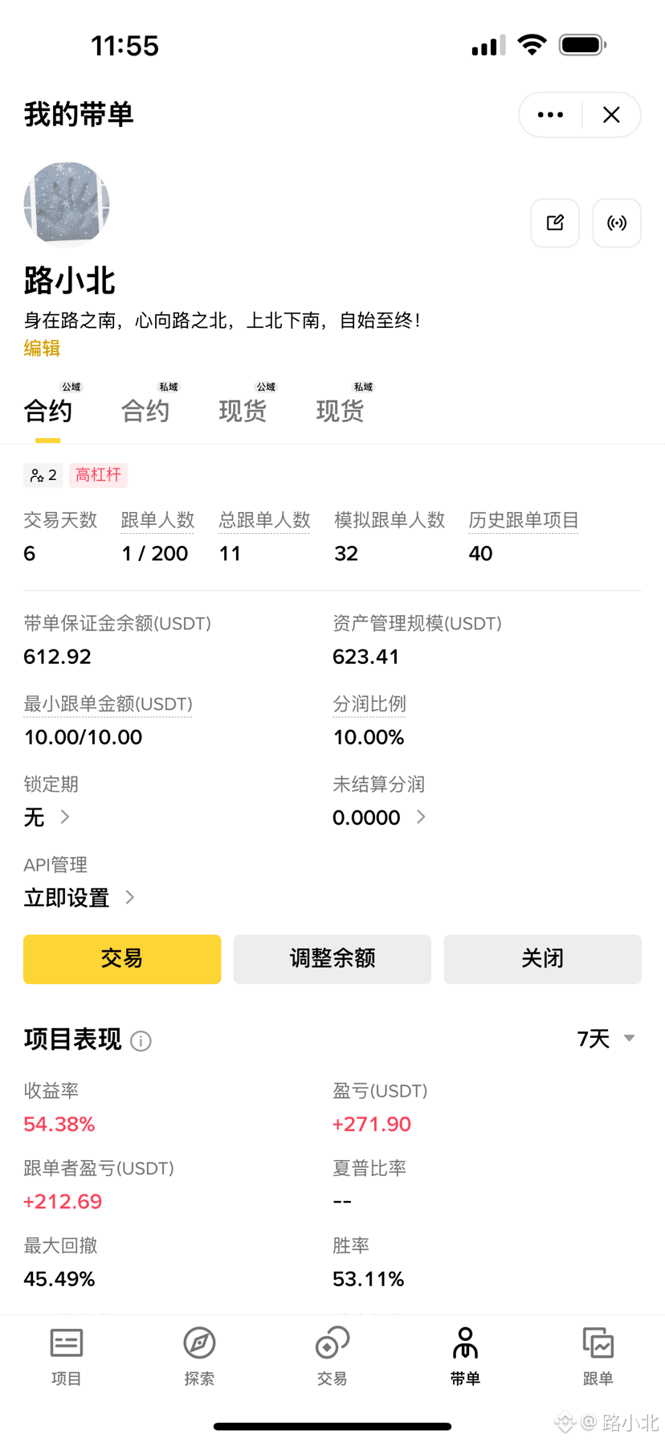
Task: Open the 跟单 icon in bottom navigation
Action: 598,1356
